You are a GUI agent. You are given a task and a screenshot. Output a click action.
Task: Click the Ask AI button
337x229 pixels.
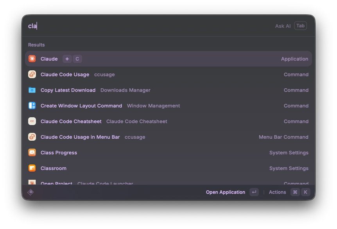tap(283, 26)
